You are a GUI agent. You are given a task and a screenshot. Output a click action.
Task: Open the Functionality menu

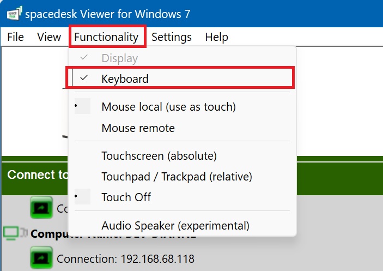[106, 37]
